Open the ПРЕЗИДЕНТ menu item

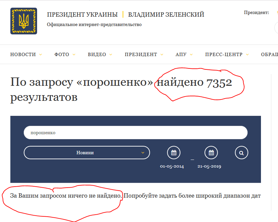point(141,54)
